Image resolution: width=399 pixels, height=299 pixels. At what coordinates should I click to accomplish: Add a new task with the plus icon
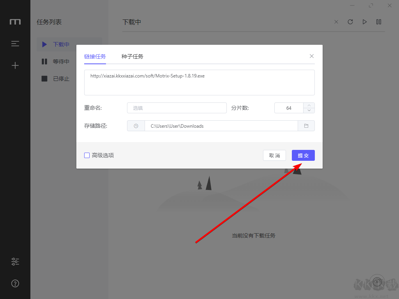(15, 65)
